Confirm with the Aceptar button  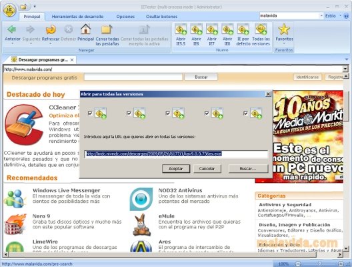tap(176, 169)
